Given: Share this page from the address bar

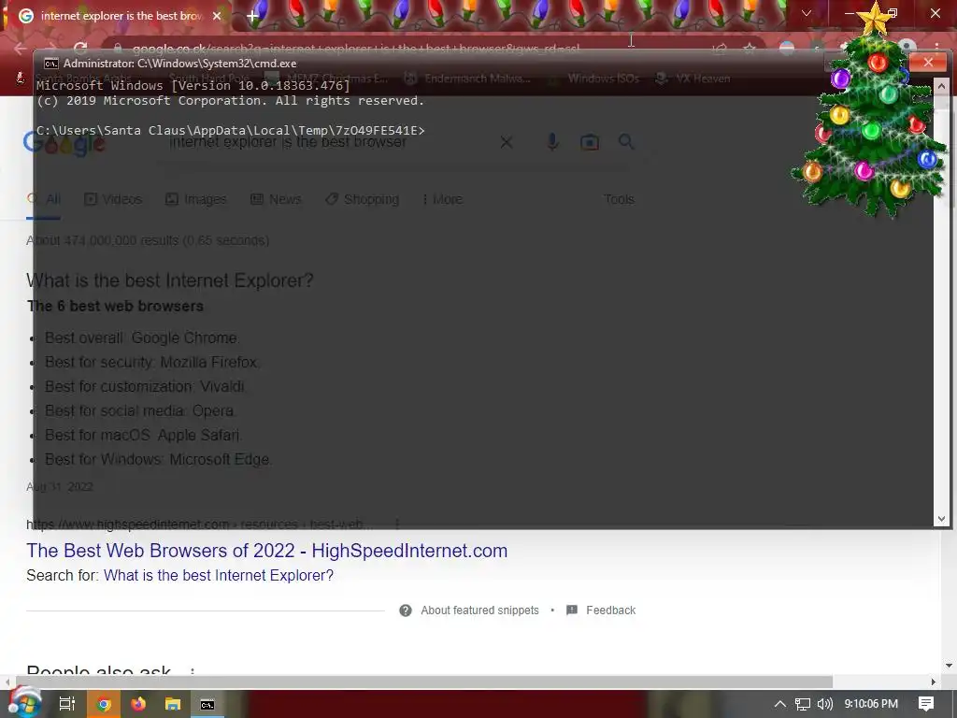Looking at the screenshot, I should pos(721,49).
